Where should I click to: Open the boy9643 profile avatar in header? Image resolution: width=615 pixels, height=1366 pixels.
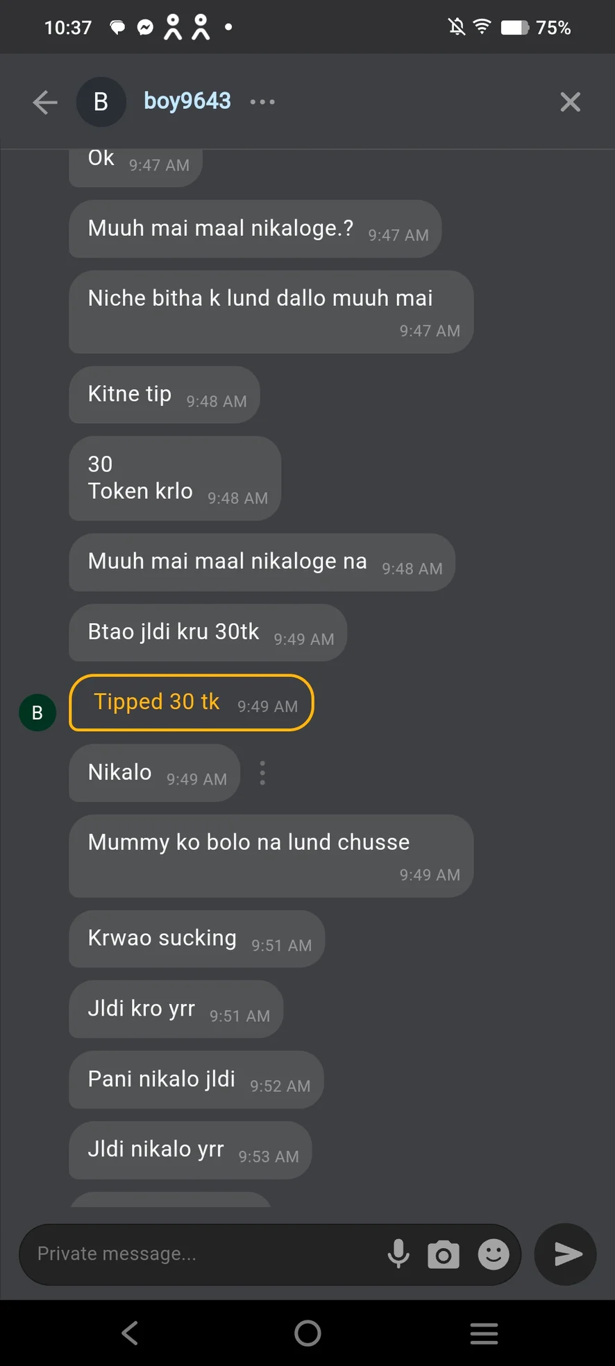[101, 102]
